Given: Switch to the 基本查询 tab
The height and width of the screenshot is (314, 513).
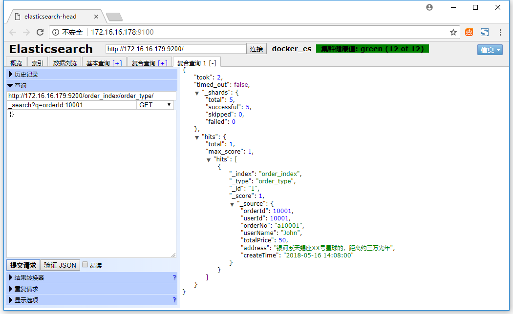Looking at the screenshot, I should coord(104,63).
